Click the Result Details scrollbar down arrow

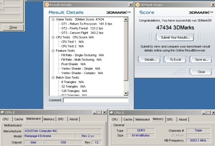(126, 93)
